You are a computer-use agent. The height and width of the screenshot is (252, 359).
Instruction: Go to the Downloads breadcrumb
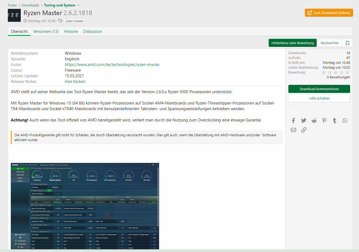[x=30, y=5]
